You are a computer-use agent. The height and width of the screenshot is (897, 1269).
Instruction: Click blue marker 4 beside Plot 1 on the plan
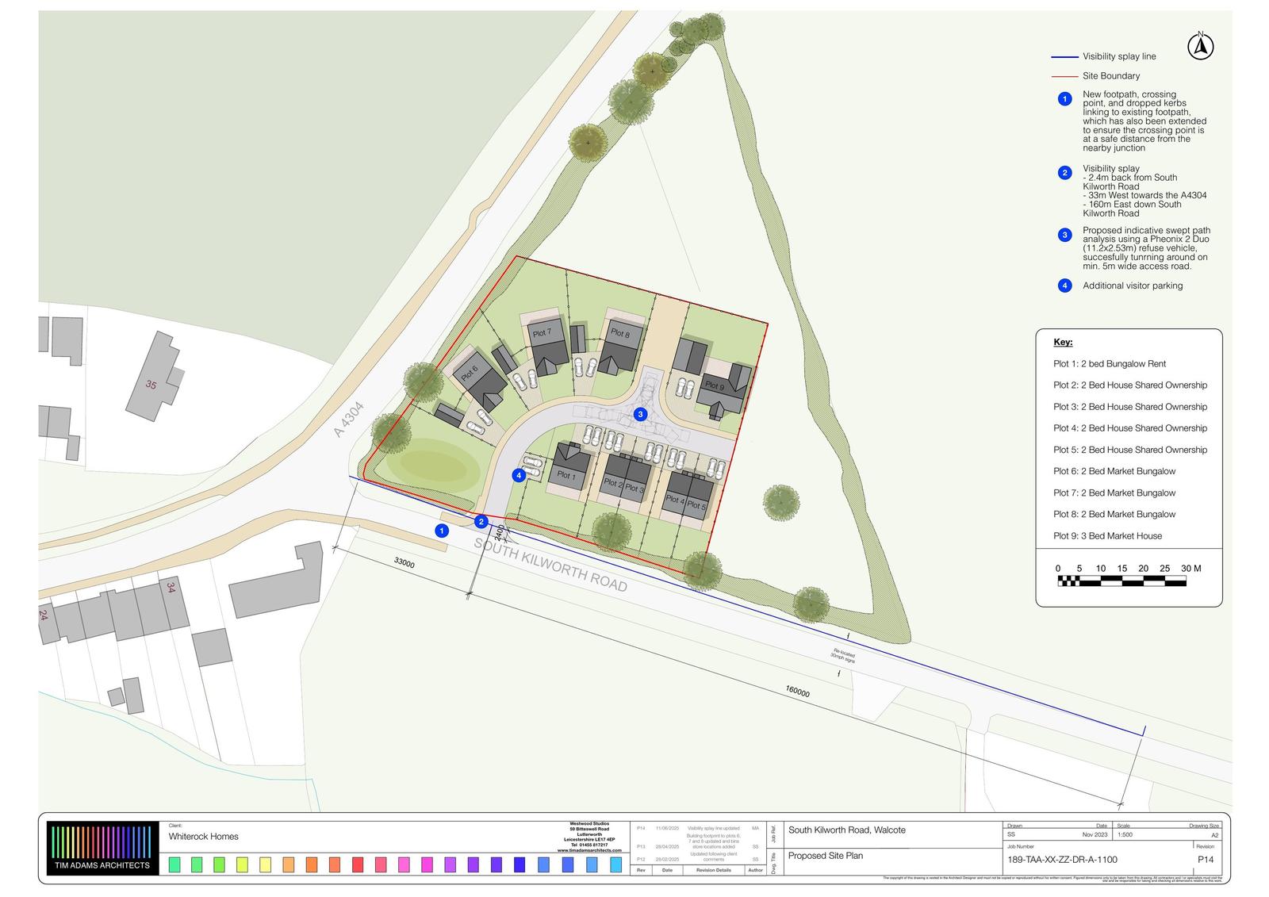[519, 476]
